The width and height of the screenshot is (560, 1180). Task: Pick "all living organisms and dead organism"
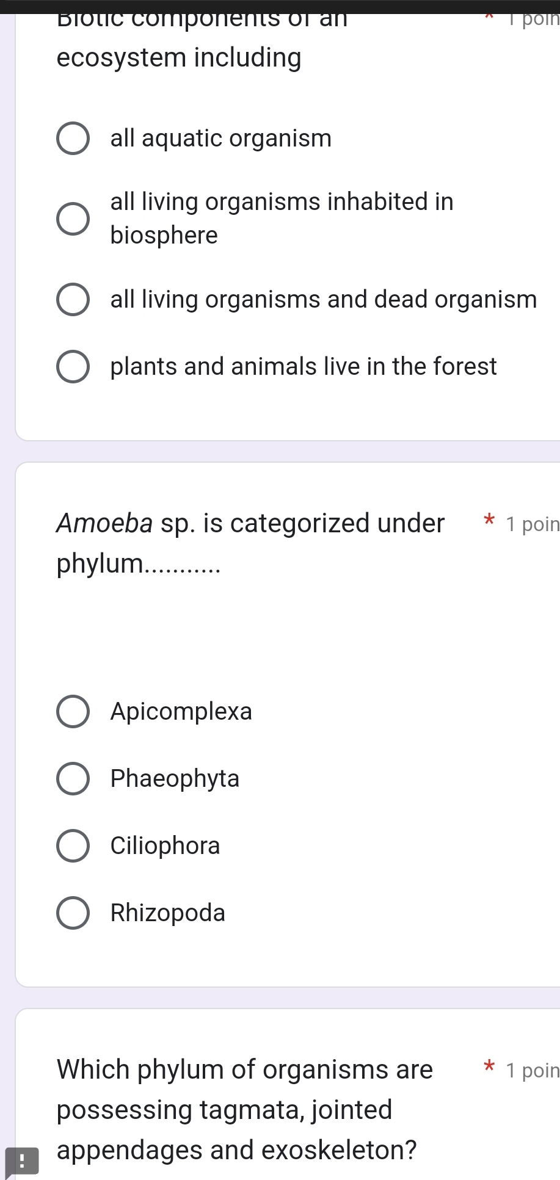pos(72,300)
